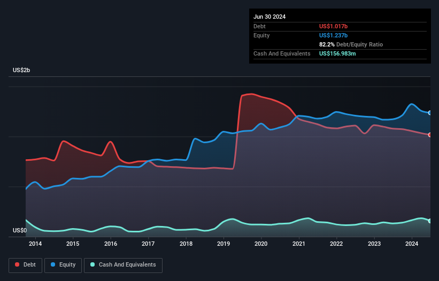
Task: Click the 2023 x-axis label
Action: click(x=374, y=244)
